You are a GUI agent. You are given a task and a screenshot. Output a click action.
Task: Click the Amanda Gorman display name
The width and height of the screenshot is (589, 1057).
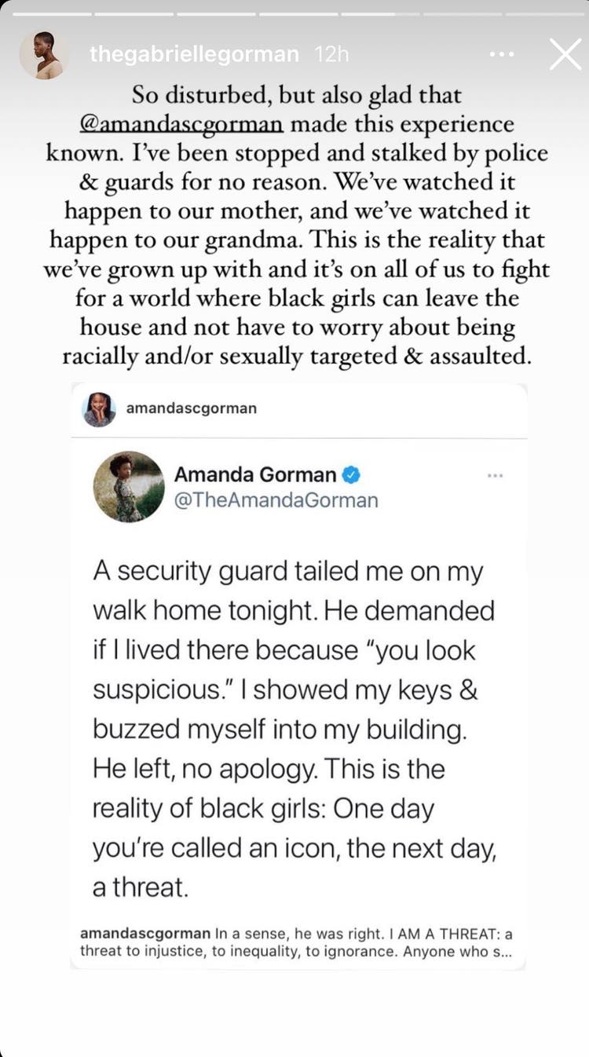coord(255,474)
